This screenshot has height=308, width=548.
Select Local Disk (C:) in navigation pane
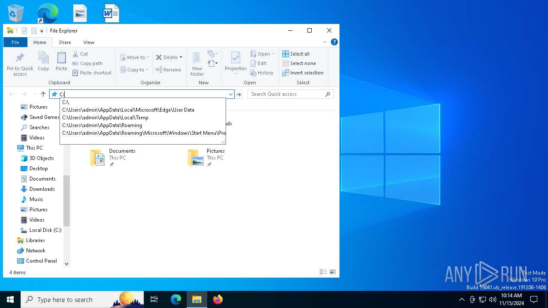coord(45,230)
